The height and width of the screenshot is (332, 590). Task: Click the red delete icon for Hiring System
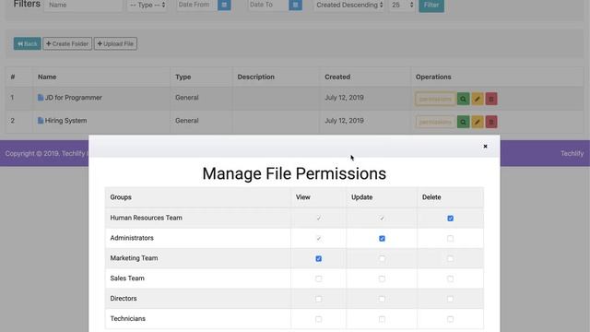point(491,122)
